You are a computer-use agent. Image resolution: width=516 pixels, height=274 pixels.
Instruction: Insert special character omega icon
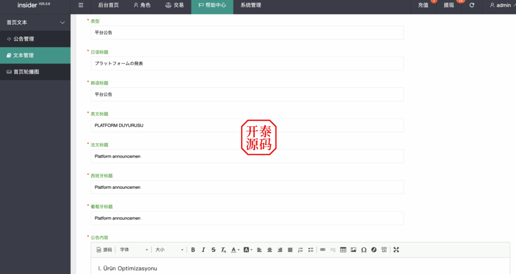[x=363, y=250]
